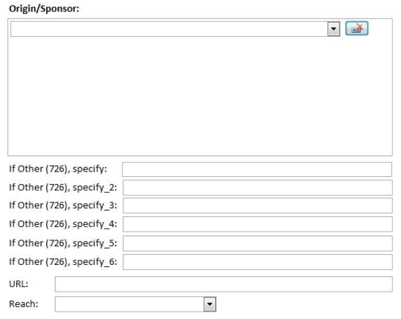Screen dimensions: 401x319
Task: Click the URL input field
Action: point(223,284)
